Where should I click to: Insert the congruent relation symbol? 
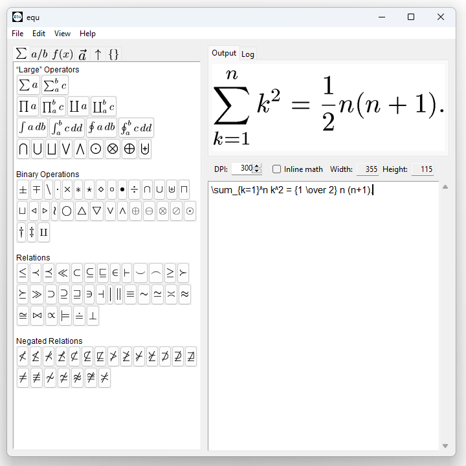[x=23, y=315]
